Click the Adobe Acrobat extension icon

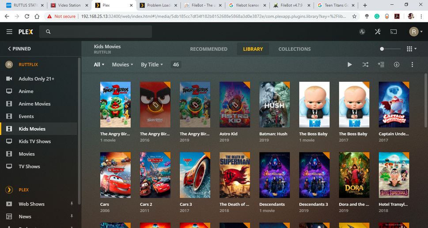[397, 16]
